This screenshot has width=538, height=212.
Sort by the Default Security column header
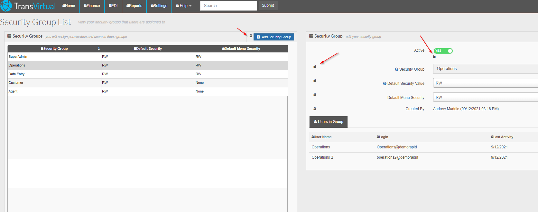[148, 49]
